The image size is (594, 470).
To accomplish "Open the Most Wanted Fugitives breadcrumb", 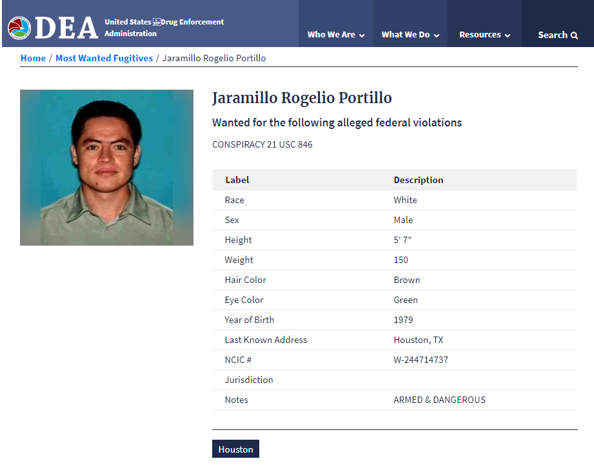I will 104,58.
